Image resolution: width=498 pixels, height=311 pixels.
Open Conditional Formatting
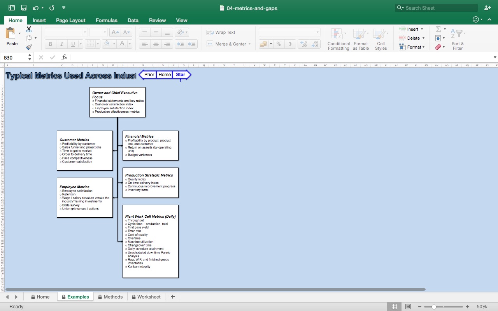pos(338,38)
